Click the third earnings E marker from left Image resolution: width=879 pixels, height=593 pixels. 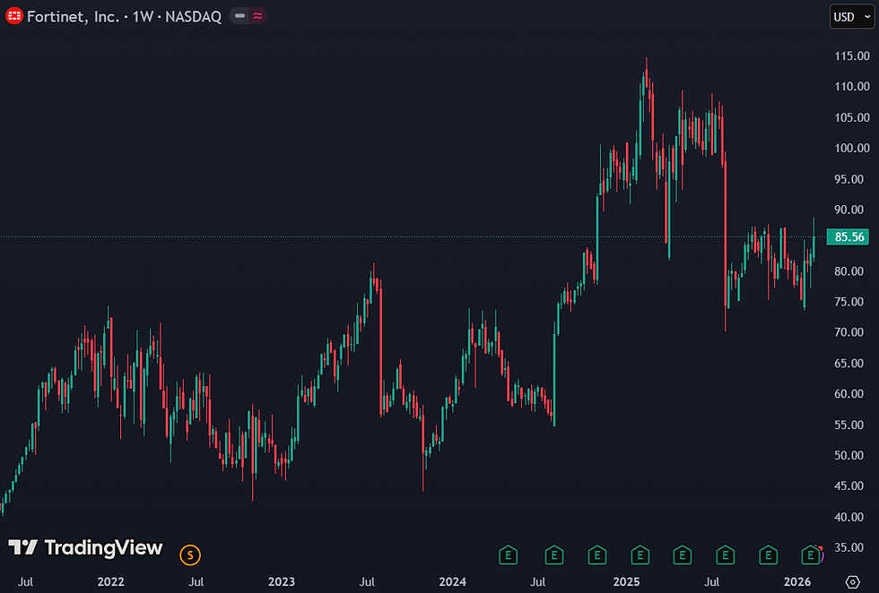597,554
